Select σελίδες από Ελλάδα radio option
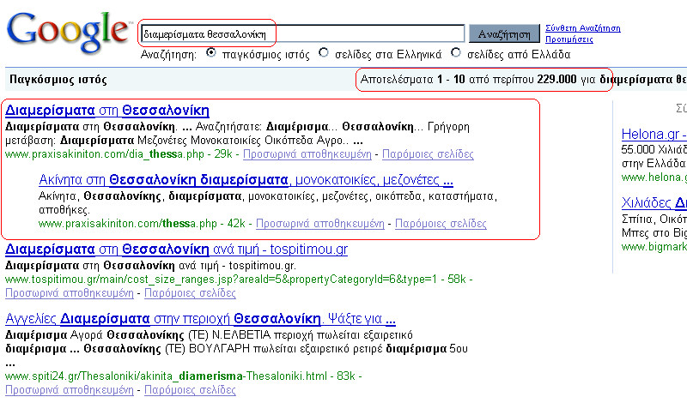The image size is (687, 409). click(455, 53)
